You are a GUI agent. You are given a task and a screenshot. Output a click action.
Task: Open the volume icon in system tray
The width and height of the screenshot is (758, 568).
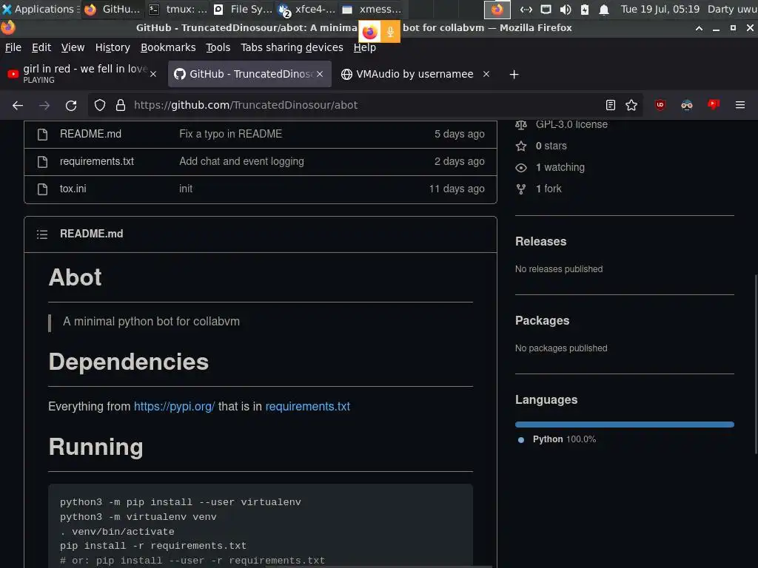565,9
